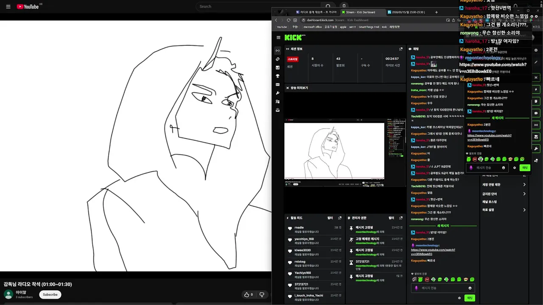Viewport: 543px width, 305px height.
Task: Like the YouTube video
Action: pos(249,294)
